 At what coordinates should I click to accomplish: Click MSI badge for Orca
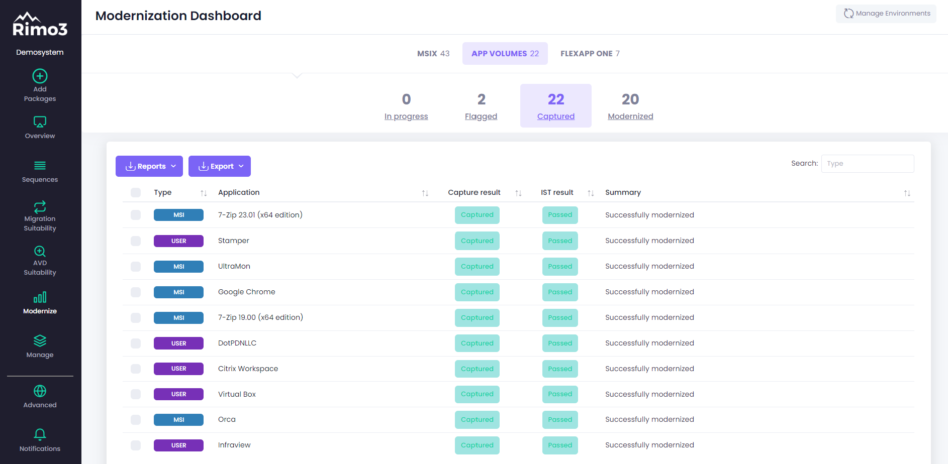click(178, 420)
